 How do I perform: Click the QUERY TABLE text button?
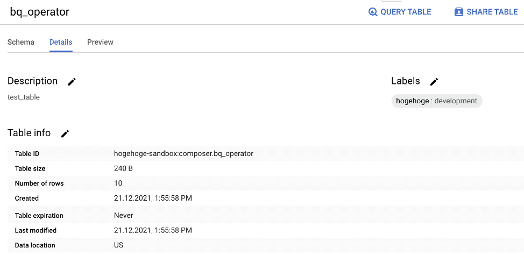click(406, 12)
